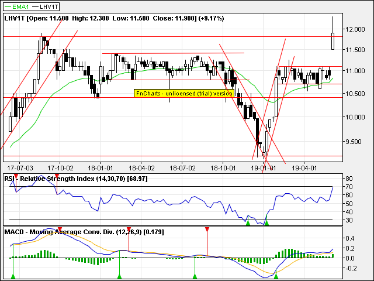This screenshot has width=374, height=281.
Task: Click the last green RSI buy marker
Action: click(x=266, y=223)
